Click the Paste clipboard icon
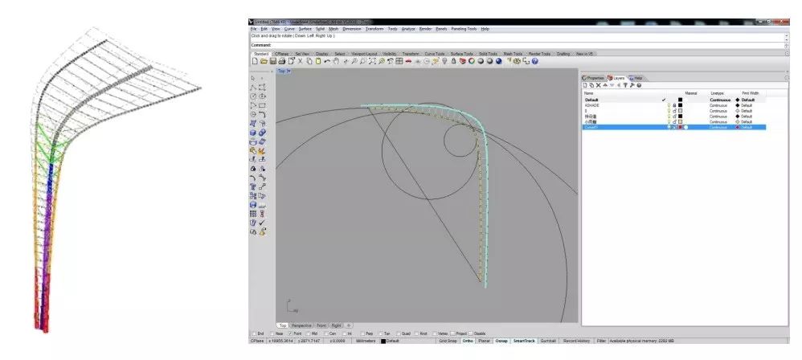The width and height of the screenshot is (802, 360). (318, 61)
